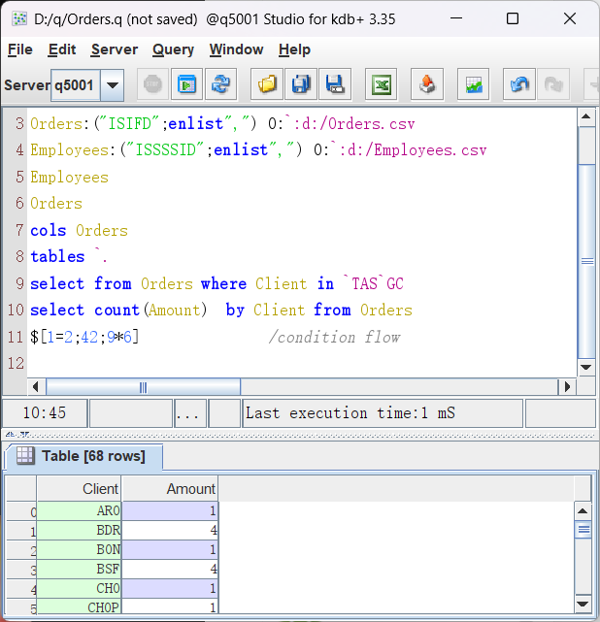
Task: Click the Undo arrow icon
Action: tap(520, 85)
